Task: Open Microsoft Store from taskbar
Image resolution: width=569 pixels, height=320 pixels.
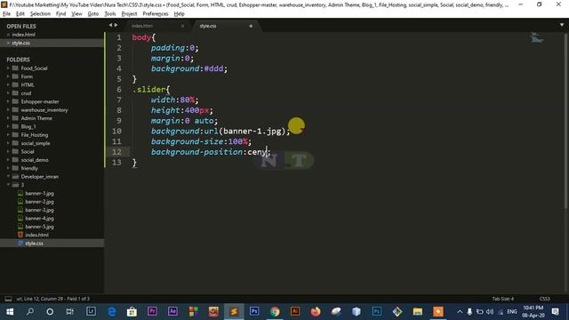Action: pyautogui.click(x=132, y=312)
